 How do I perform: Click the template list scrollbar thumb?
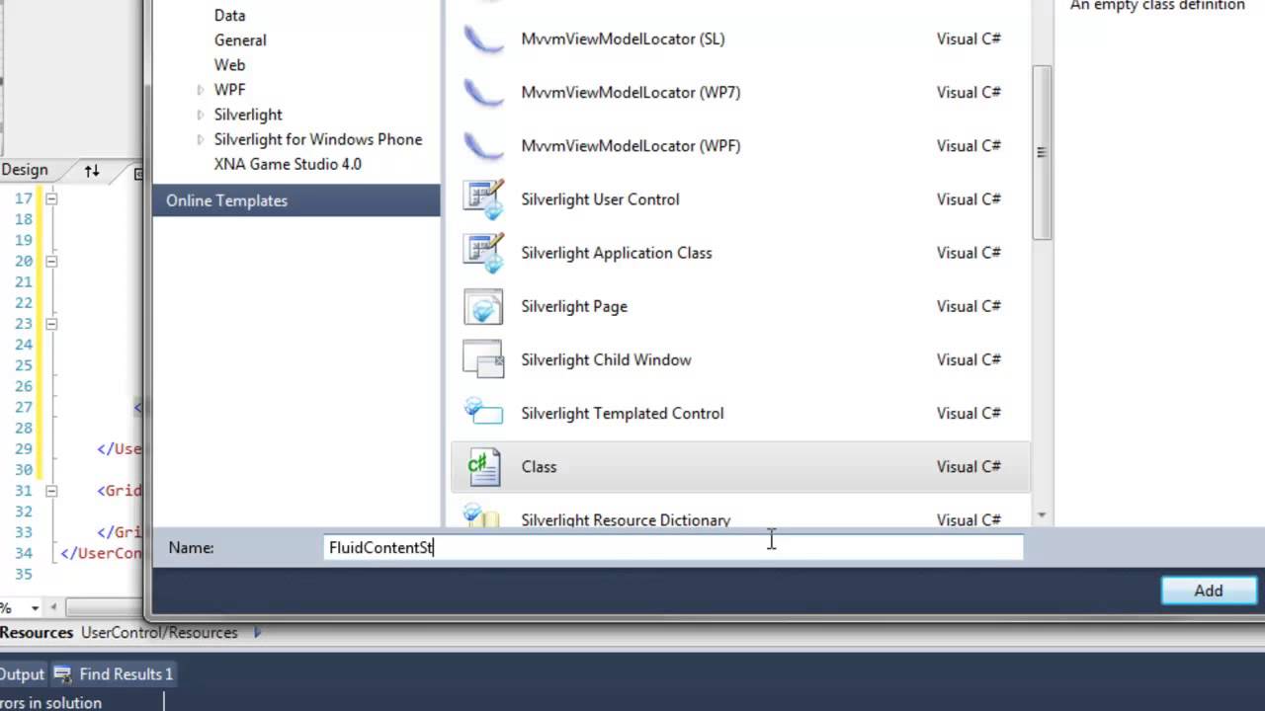point(1042,152)
